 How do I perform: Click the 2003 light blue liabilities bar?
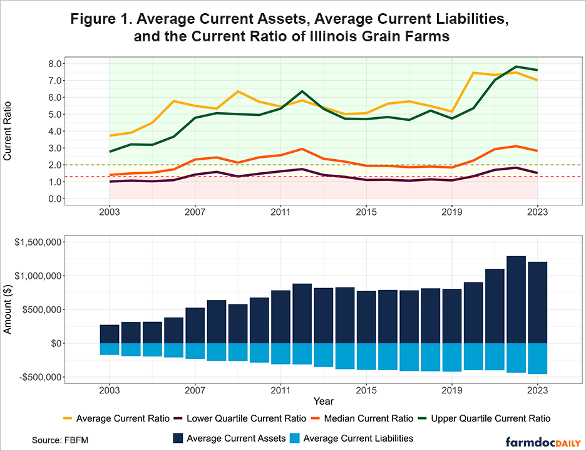point(110,349)
